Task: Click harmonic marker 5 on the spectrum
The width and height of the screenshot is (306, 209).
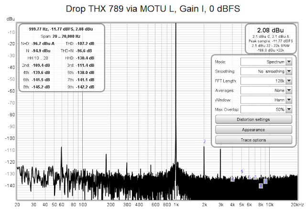Action: click(x=242, y=172)
